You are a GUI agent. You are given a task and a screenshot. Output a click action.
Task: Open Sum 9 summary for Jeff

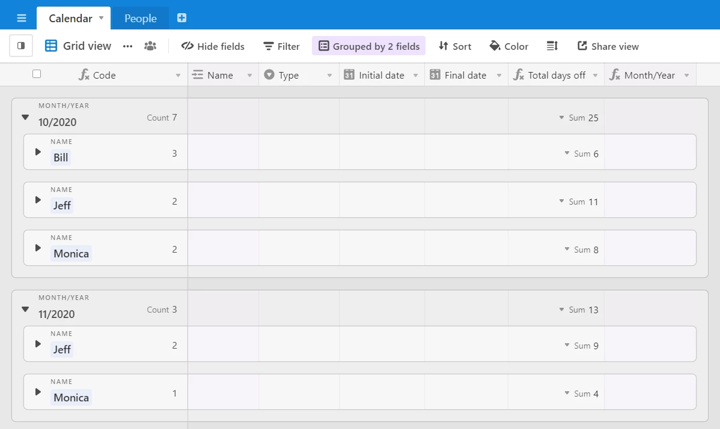click(x=581, y=346)
